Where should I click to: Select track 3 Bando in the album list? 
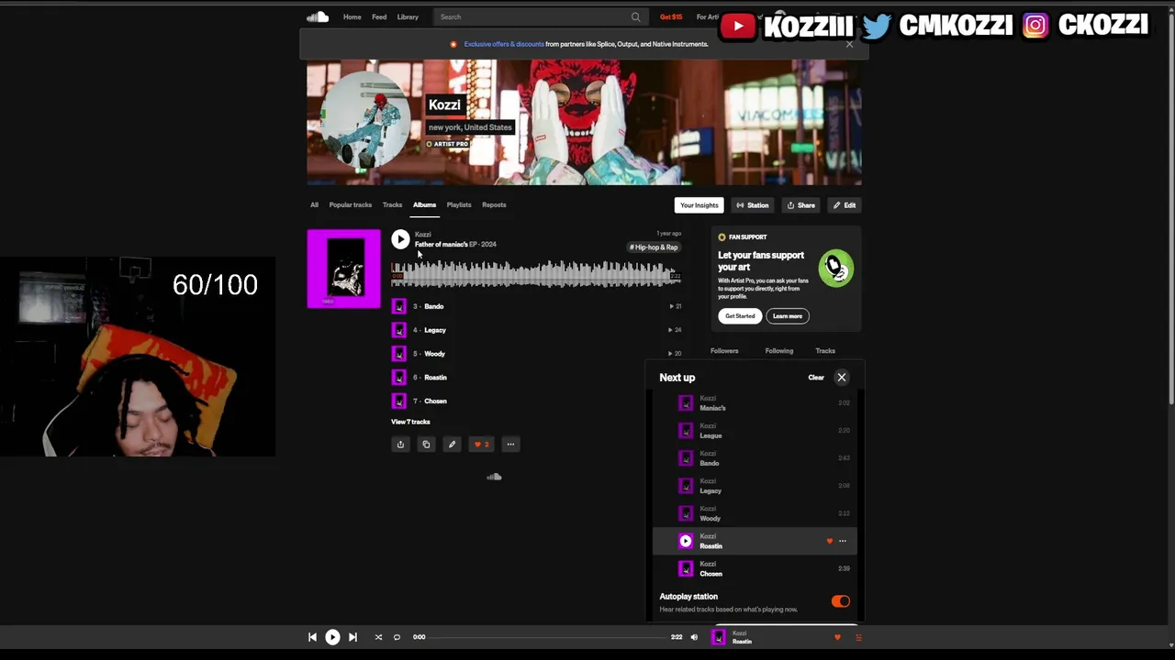click(536, 306)
